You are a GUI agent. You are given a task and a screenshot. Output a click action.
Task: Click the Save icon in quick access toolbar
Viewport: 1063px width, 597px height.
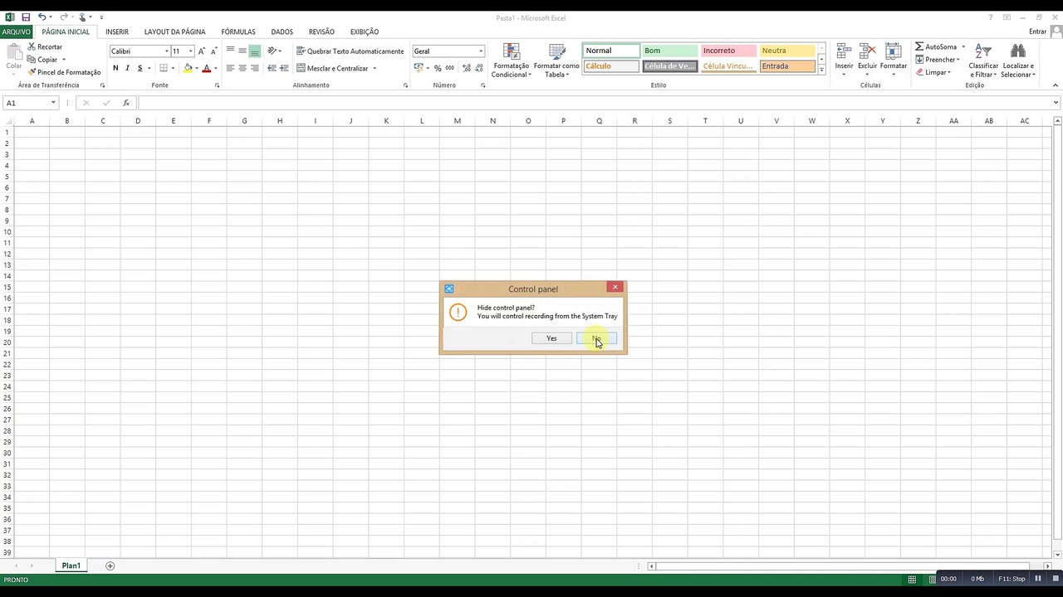coord(26,17)
